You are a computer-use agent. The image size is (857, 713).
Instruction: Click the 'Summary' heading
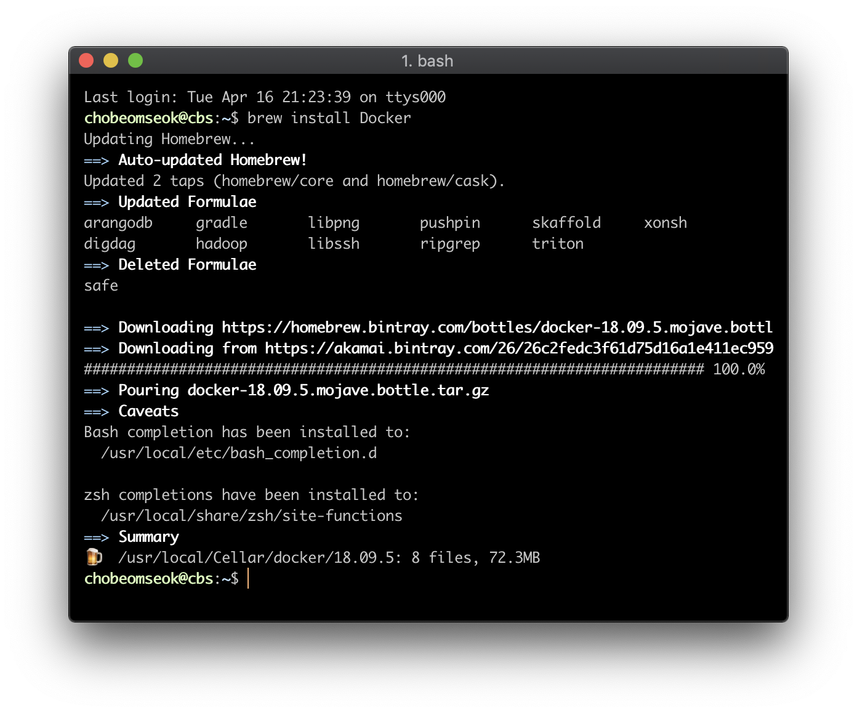click(x=148, y=537)
